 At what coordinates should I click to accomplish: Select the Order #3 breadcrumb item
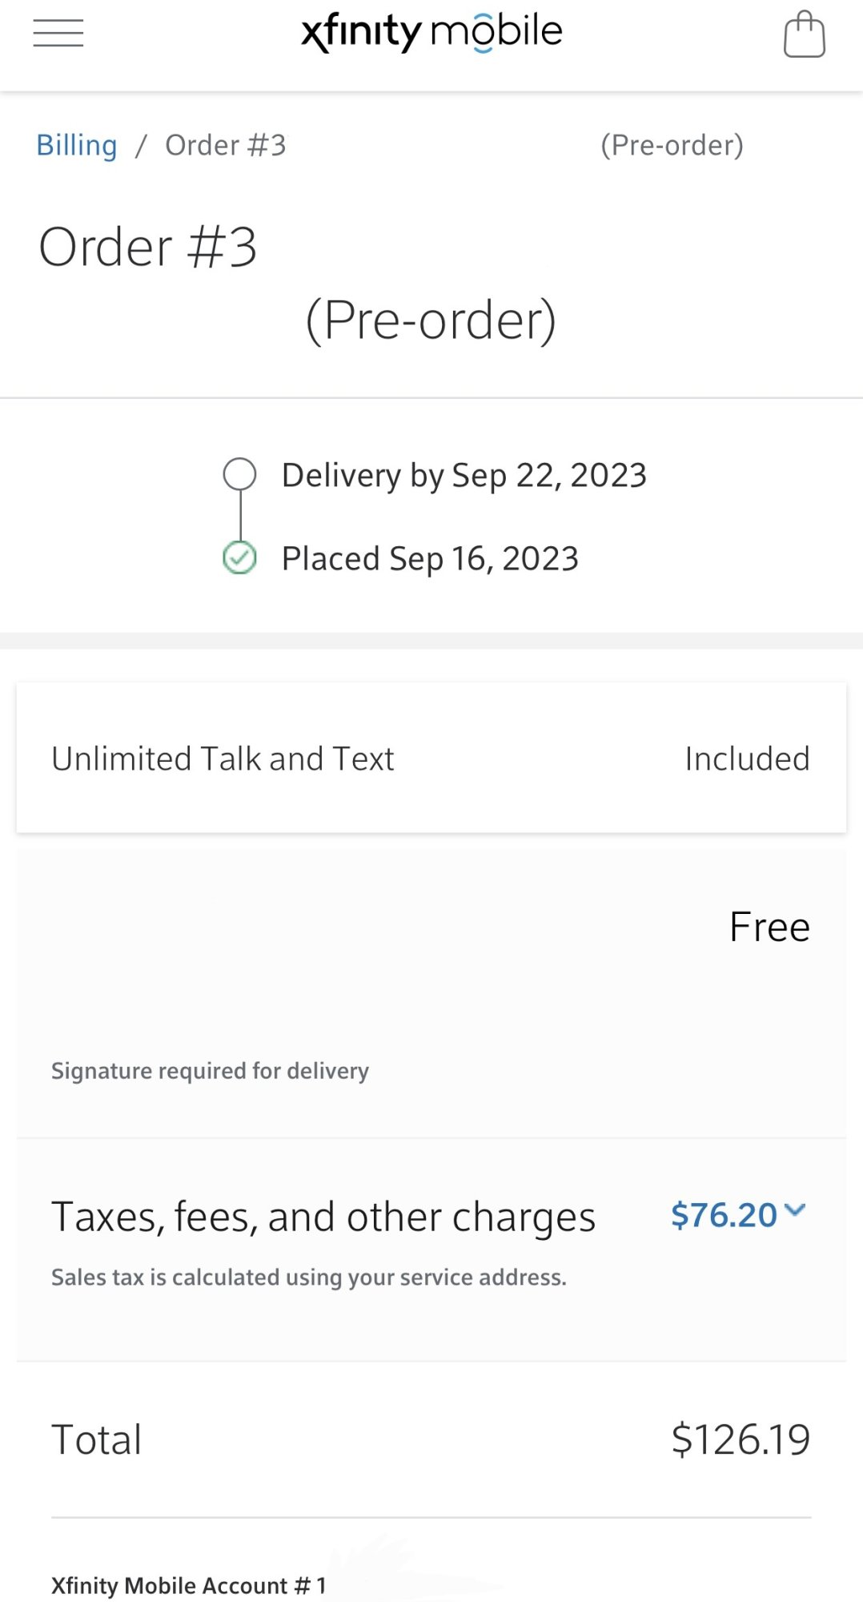point(225,146)
